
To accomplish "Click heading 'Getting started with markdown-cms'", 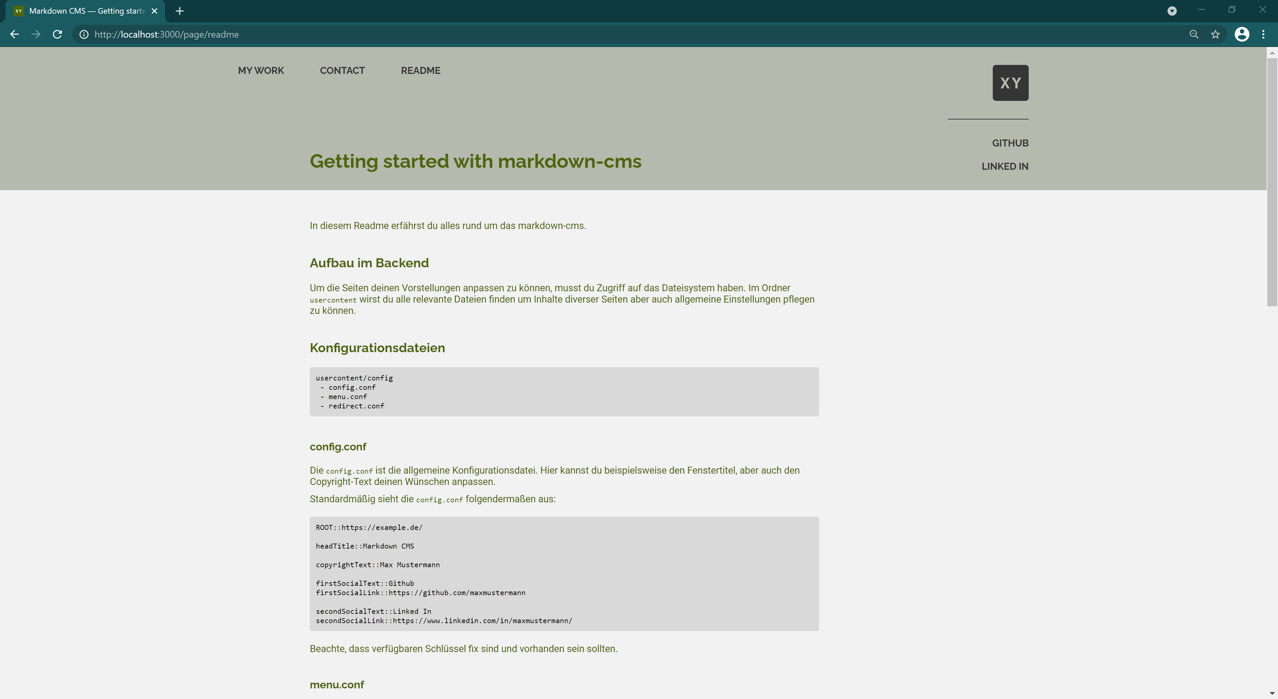I will pos(475,161).
